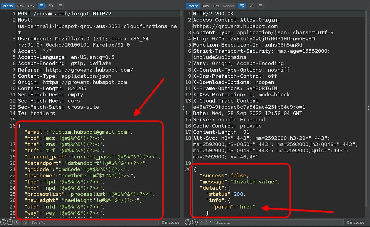Click the help question-mark icon below the response
The image size is (370, 227).
click(x=188, y=222)
